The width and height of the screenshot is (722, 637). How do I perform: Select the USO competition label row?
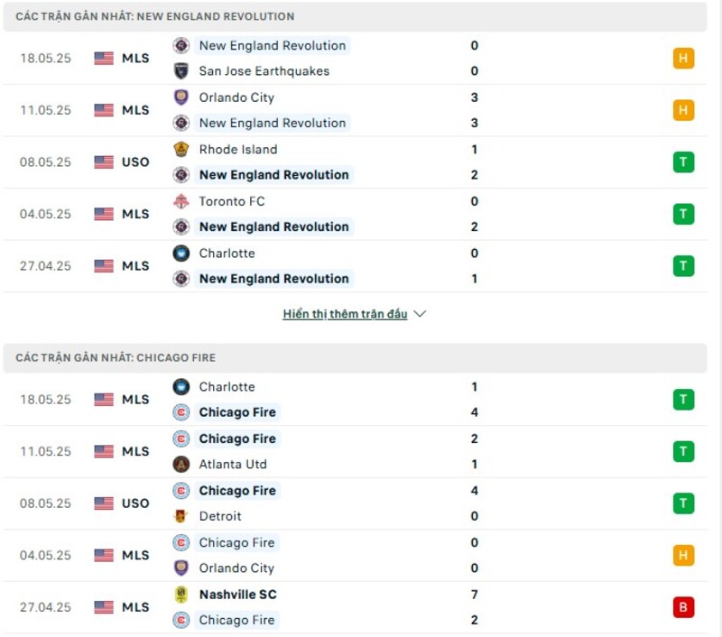pyautogui.click(x=136, y=162)
